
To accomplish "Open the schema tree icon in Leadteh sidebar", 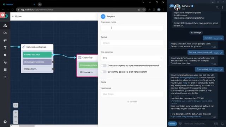I will [5, 26].
